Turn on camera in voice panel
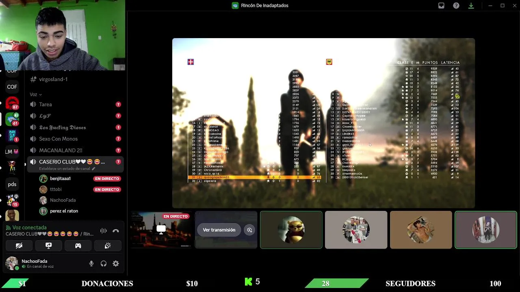This screenshot has height=292, width=520. 19,245
